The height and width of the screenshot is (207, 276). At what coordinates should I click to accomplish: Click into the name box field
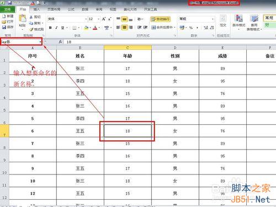[20, 42]
